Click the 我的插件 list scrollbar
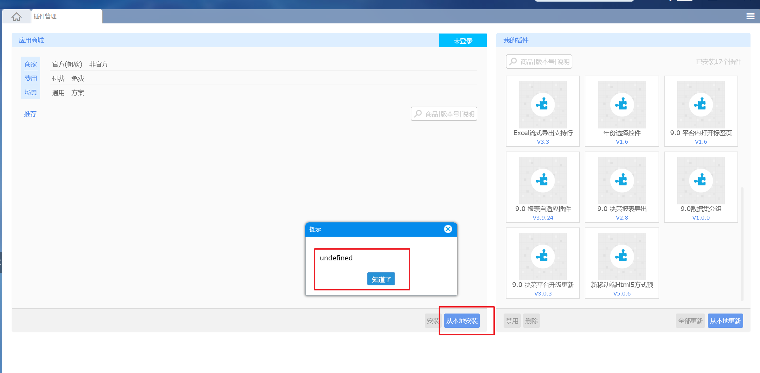 tap(742, 244)
